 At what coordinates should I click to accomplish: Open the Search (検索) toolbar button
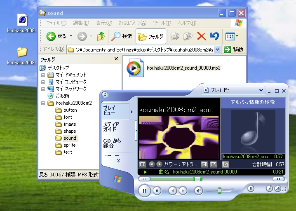tap(121, 36)
